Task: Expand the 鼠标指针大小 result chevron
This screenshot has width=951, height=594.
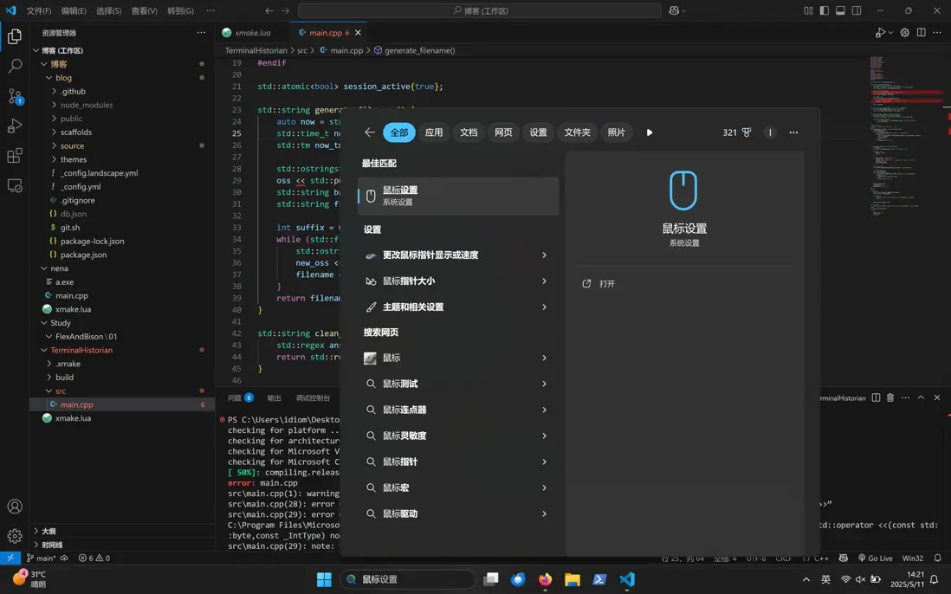Action: pyautogui.click(x=544, y=281)
